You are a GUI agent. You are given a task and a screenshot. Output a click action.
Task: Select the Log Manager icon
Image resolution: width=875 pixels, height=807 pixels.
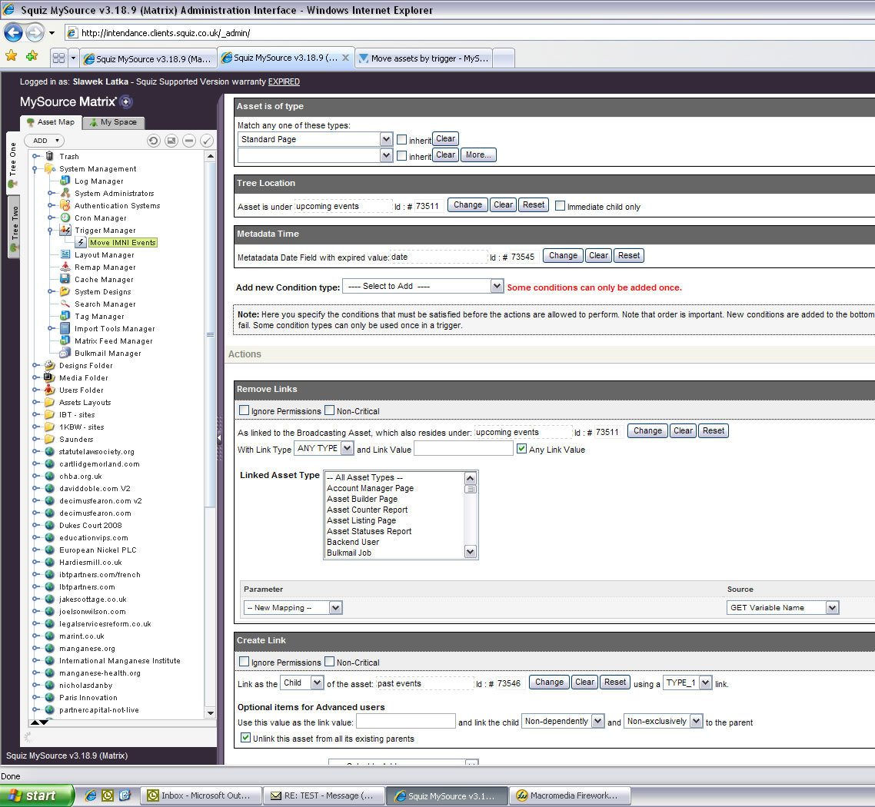(x=65, y=181)
